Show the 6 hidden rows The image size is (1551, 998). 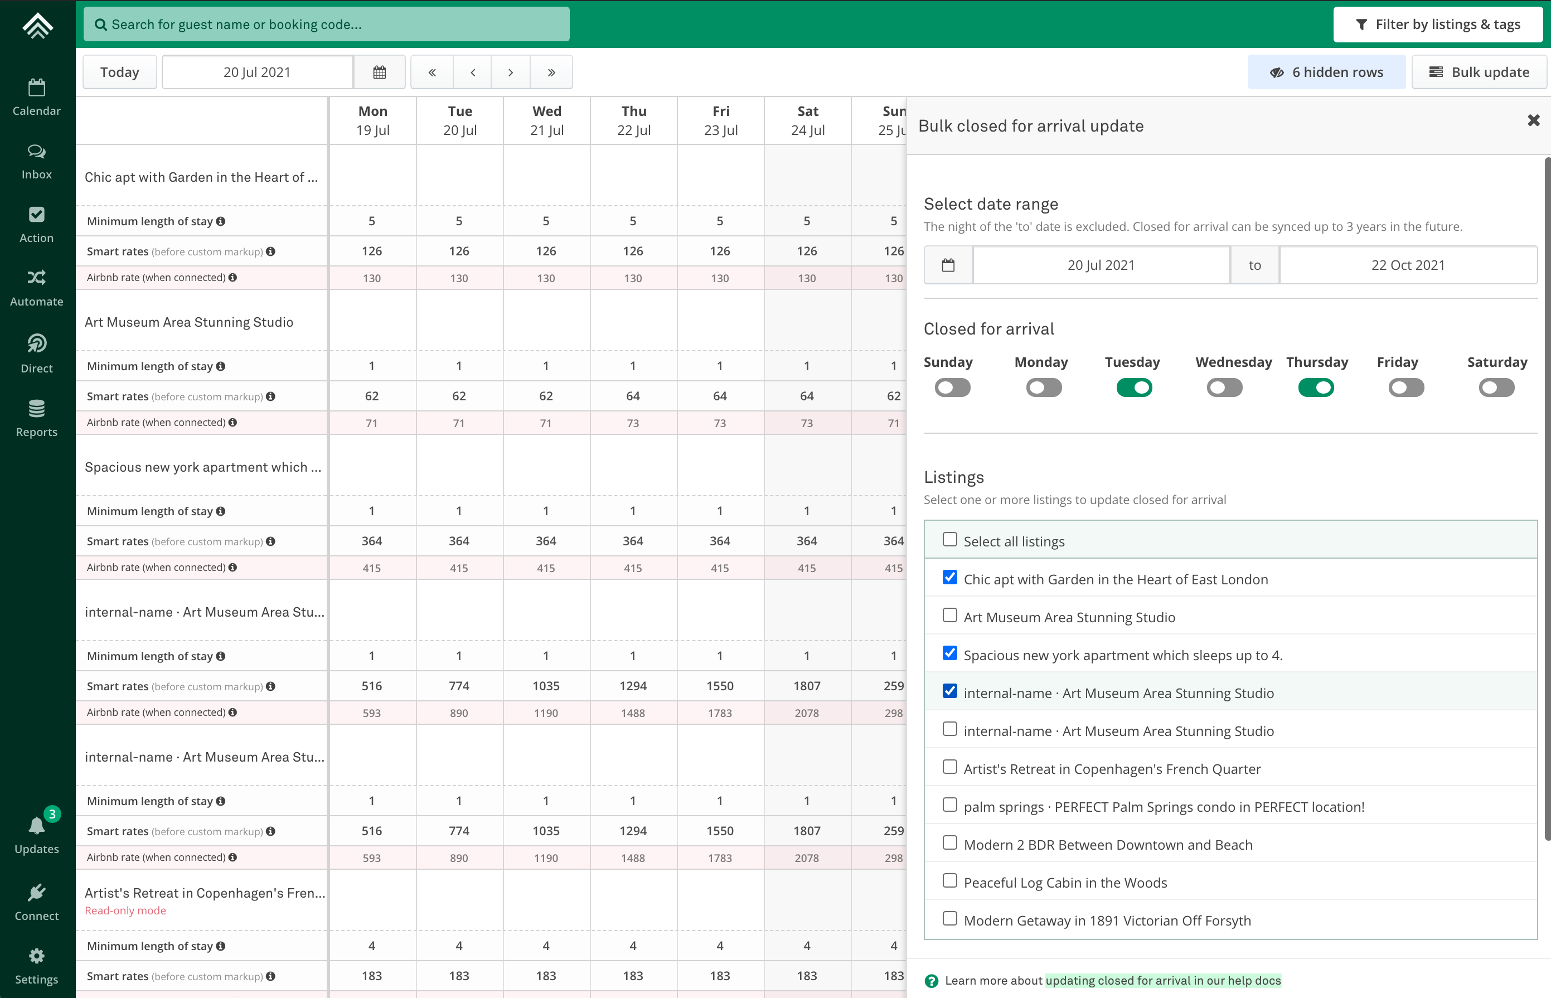(x=1326, y=72)
